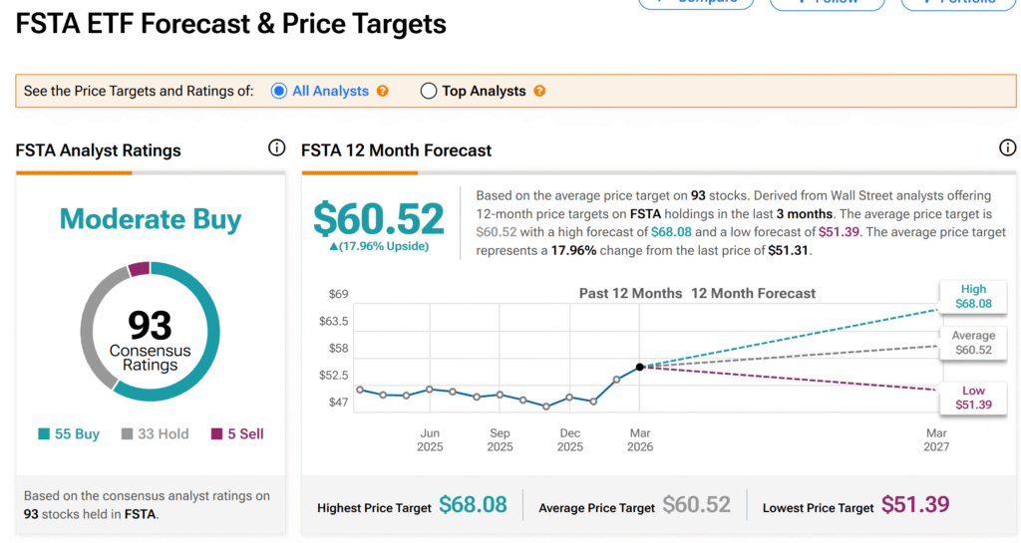Click info icon beside FSTA Analyst Ratings

point(276,148)
